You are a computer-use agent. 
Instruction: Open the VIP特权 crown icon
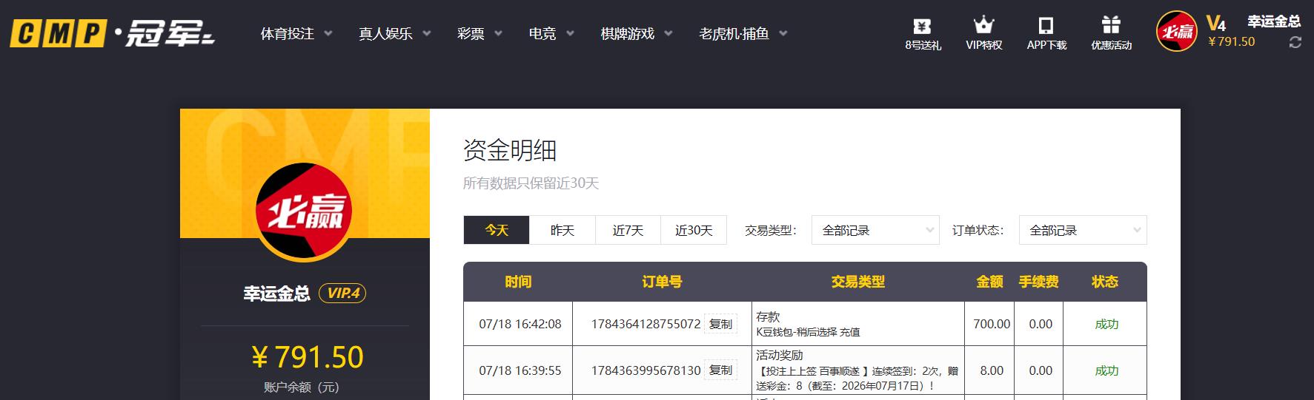pyautogui.click(x=983, y=25)
